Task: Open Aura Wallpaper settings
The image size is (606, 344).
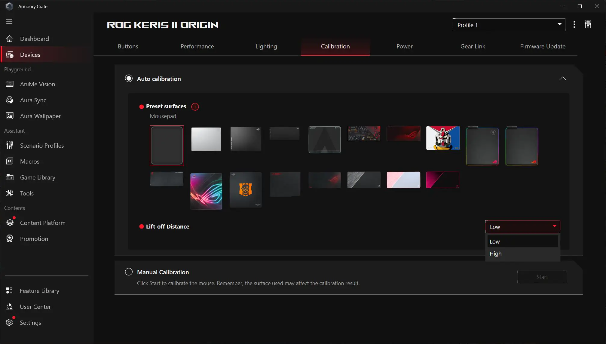Action: pyautogui.click(x=41, y=116)
